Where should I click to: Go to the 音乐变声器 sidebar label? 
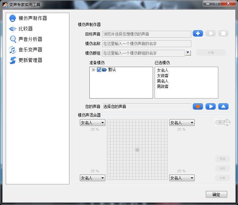30,50
